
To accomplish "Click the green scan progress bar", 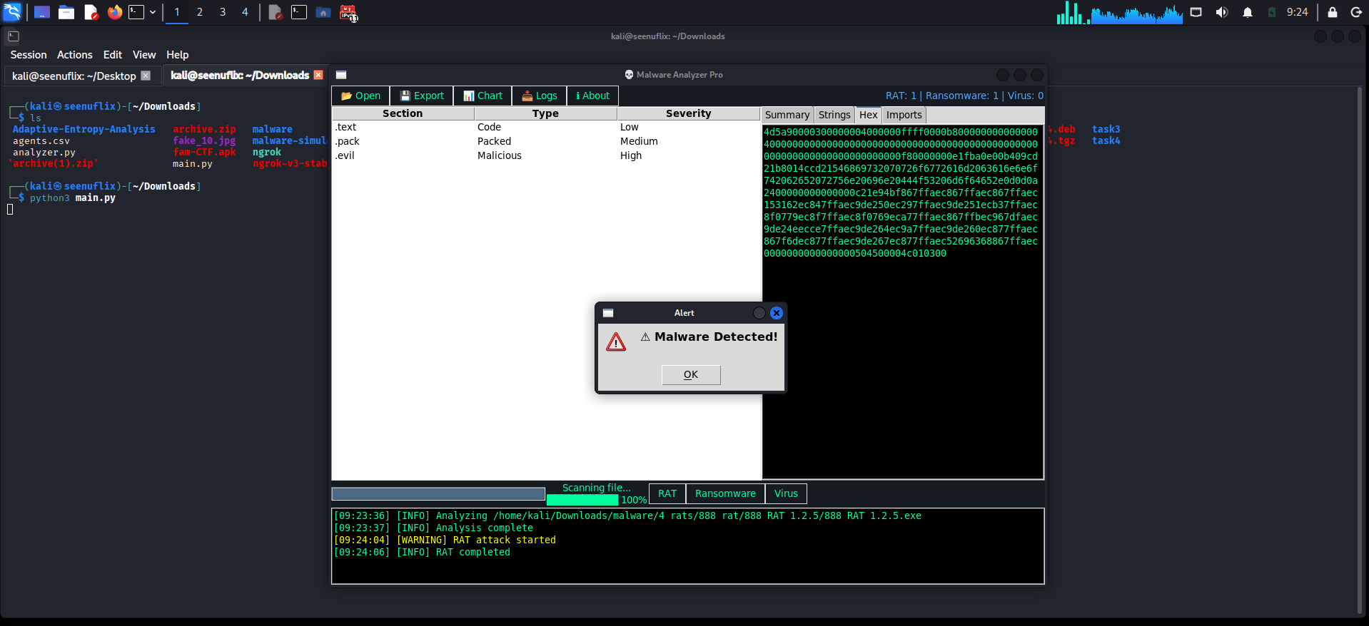I will 582,500.
